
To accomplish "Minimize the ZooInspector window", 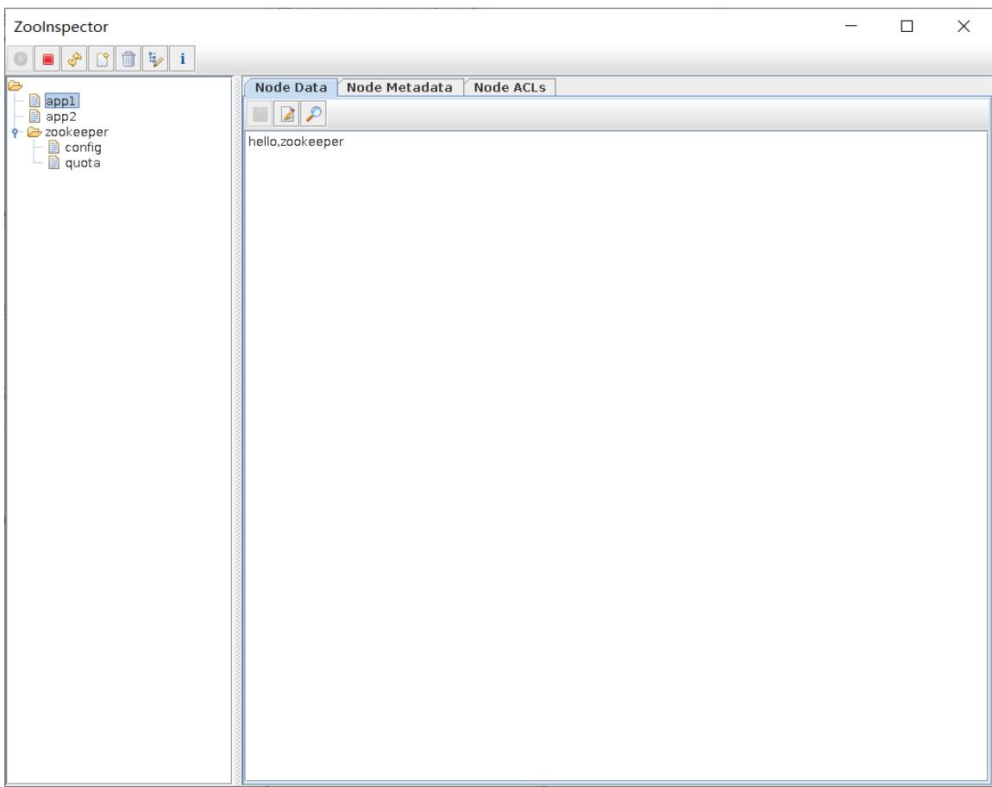I will (851, 26).
